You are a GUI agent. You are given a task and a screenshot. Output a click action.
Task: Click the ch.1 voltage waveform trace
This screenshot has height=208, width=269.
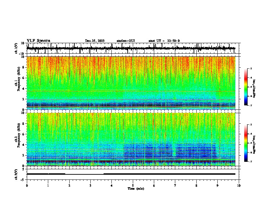(x=131, y=48)
